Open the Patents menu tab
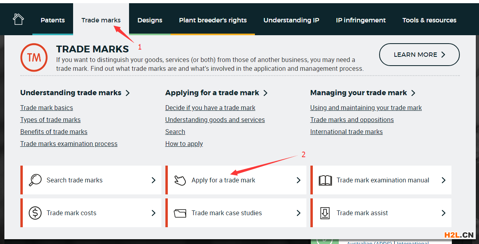 [52, 20]
